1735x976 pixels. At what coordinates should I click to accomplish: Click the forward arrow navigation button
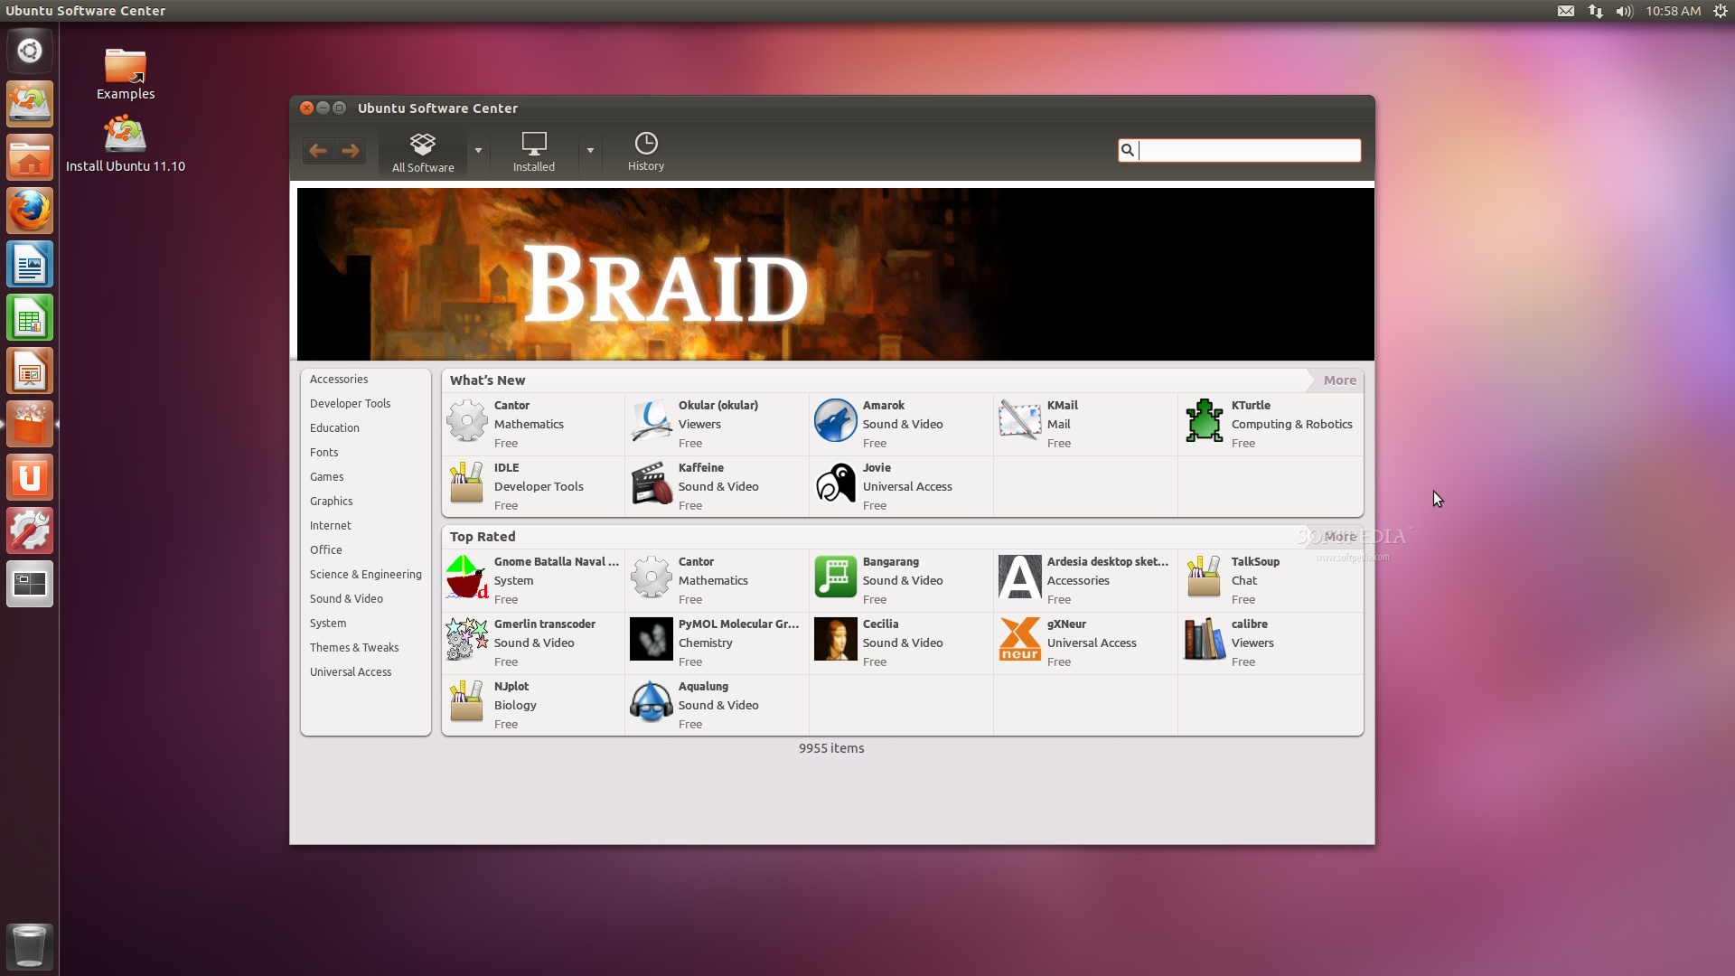tap(351, 151)
